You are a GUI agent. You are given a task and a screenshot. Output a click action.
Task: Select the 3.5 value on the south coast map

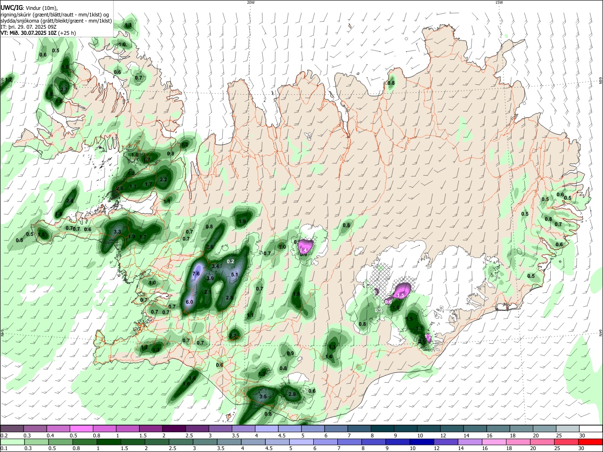tap(263, 397)
